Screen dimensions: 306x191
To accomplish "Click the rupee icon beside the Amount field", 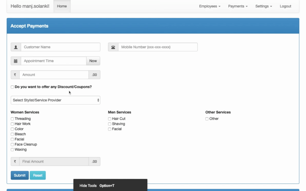I will click(15, 75).
